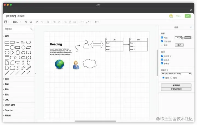Viewport: 197px width, 125px height.
Task: Click the delete trash icon
Action: tap(48, 22)
